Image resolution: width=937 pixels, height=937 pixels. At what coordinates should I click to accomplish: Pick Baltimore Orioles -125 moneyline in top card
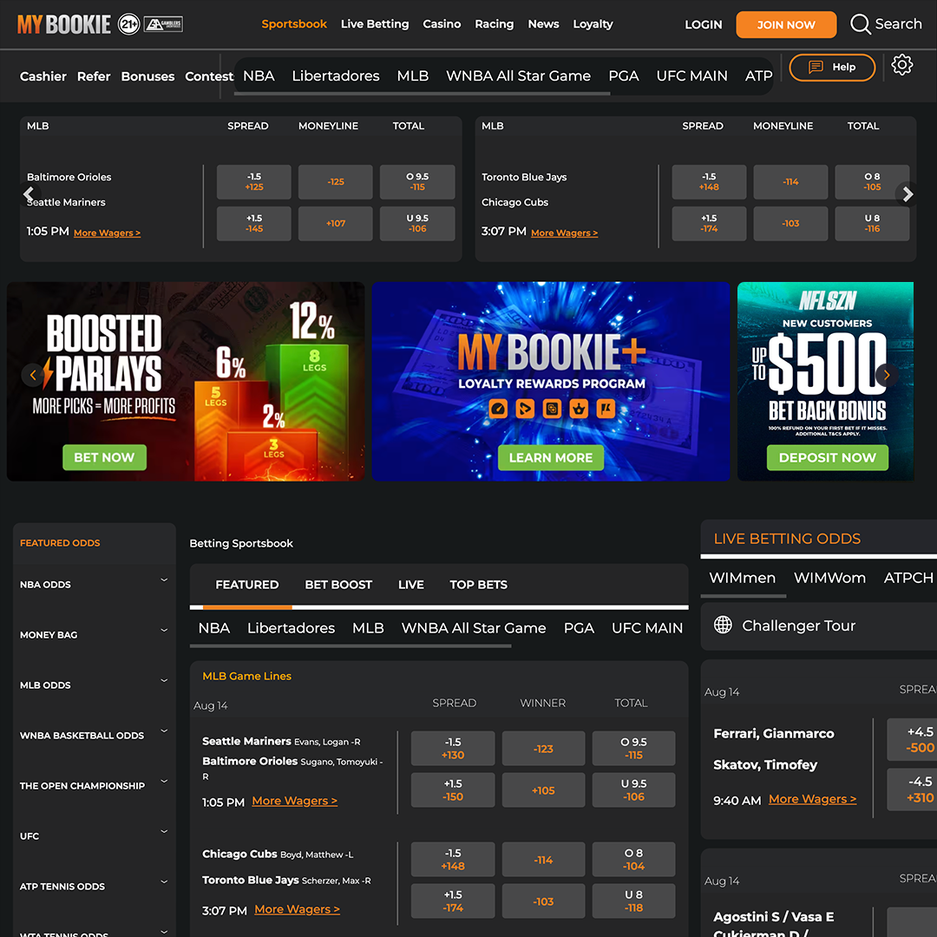pyautogui.click(x=335, y=181)
